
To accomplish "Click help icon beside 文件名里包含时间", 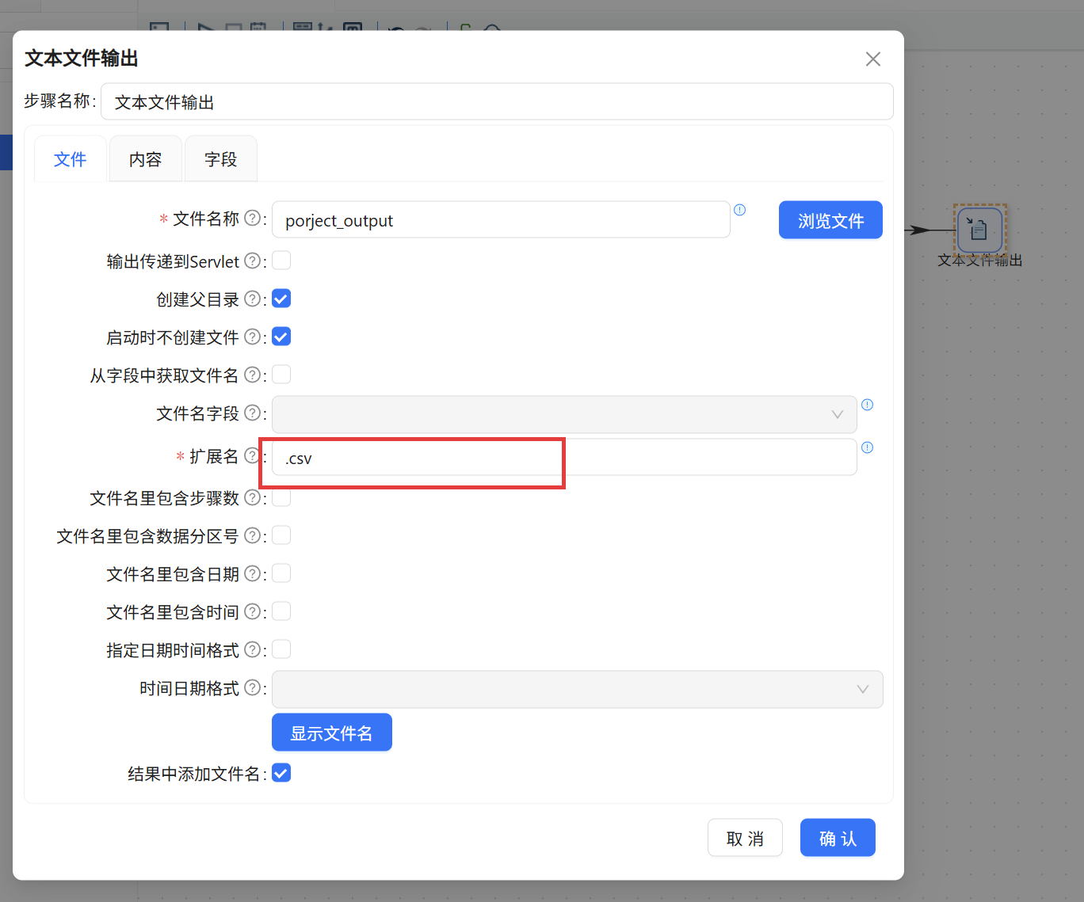I will (252, 611).
